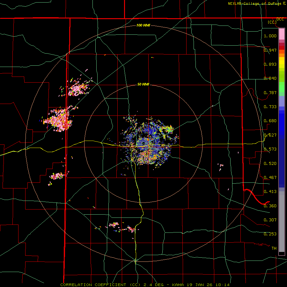Click the 0.573 scale value
Image resolution: width=287 pixels, height=287 pixels.
point(270,149)
